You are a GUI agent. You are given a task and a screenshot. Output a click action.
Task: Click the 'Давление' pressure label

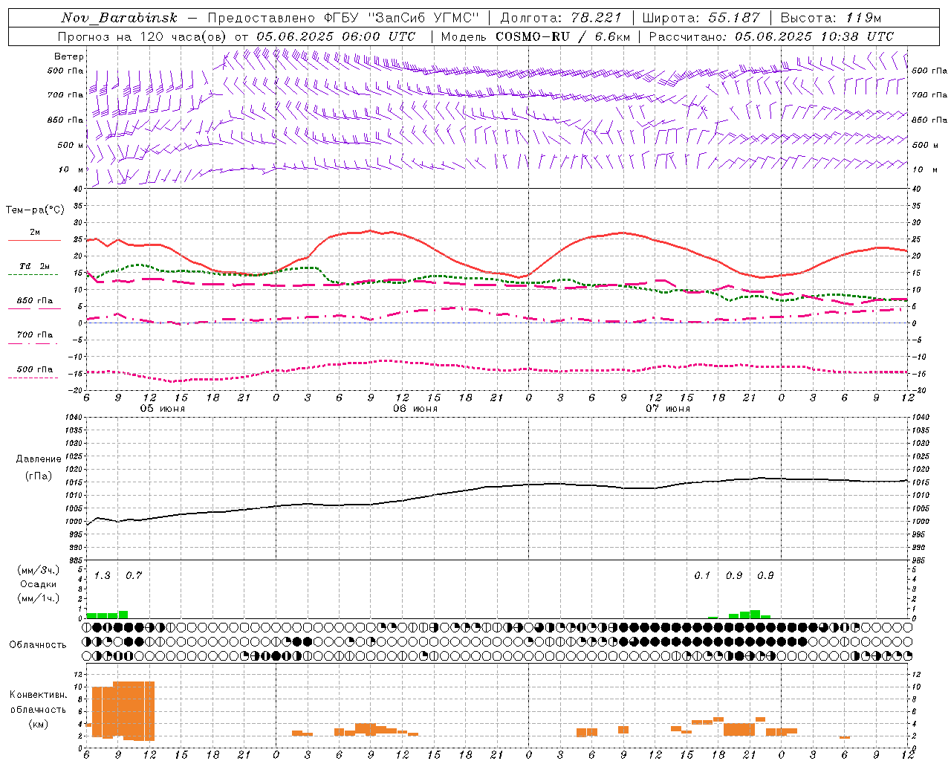click(x=39, y=459)
